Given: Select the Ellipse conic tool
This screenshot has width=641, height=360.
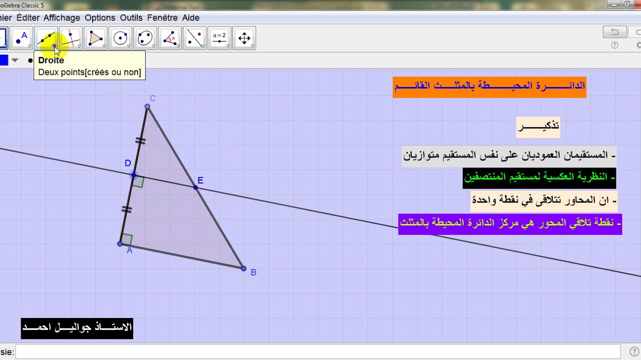Looking at the screenshot, I should click(145, 38).
